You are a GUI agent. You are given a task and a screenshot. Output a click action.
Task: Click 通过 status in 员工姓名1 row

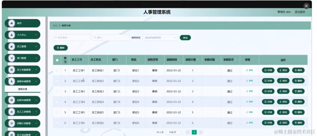230,70
